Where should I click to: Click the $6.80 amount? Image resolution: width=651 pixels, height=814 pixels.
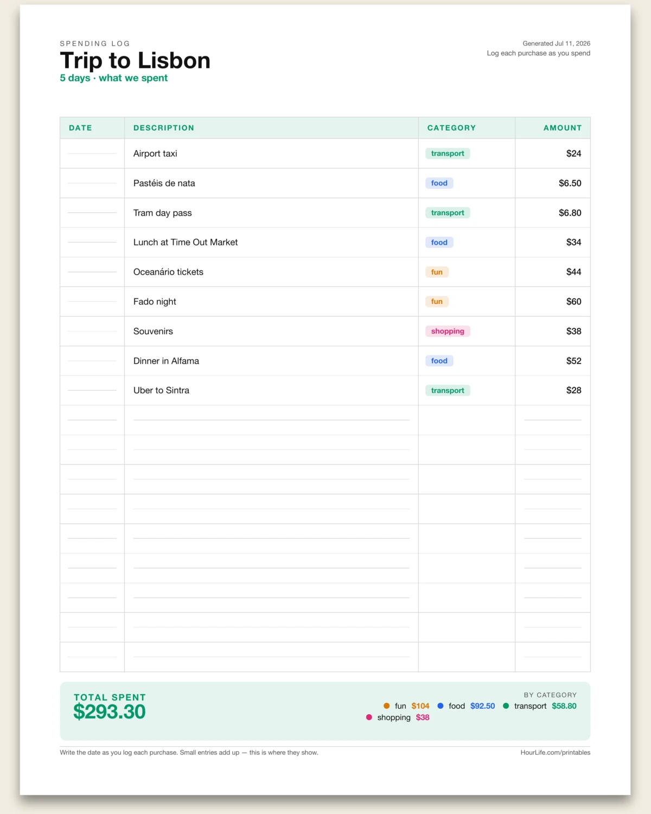pos(570,213)
